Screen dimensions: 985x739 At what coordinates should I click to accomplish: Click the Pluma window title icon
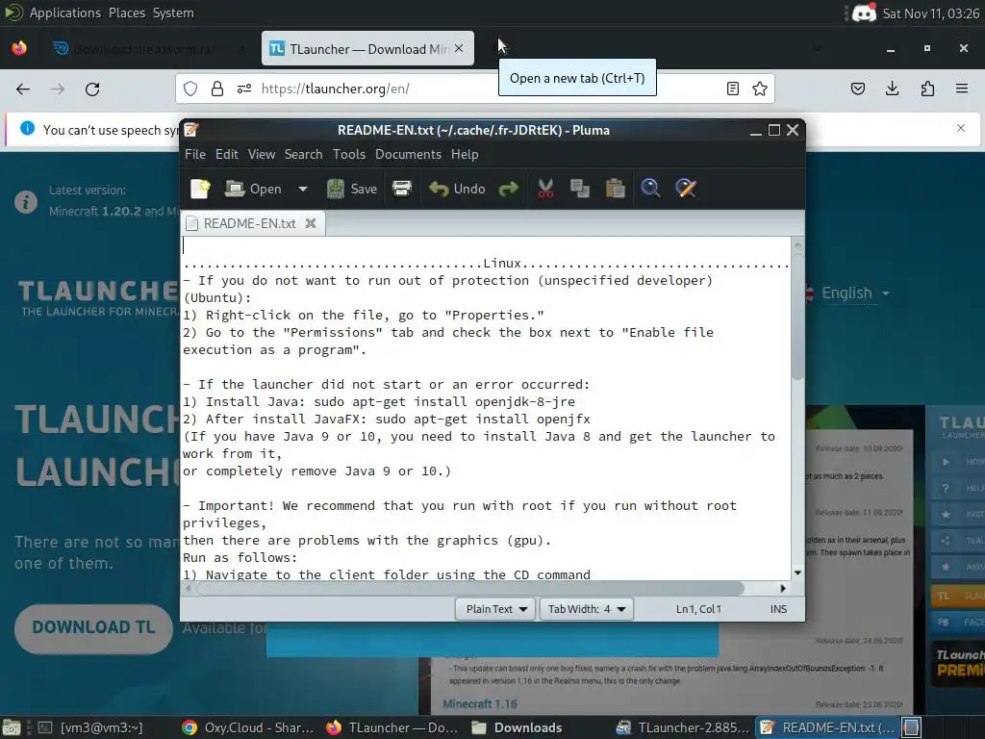pyautogui.click(x=191, y=130)
